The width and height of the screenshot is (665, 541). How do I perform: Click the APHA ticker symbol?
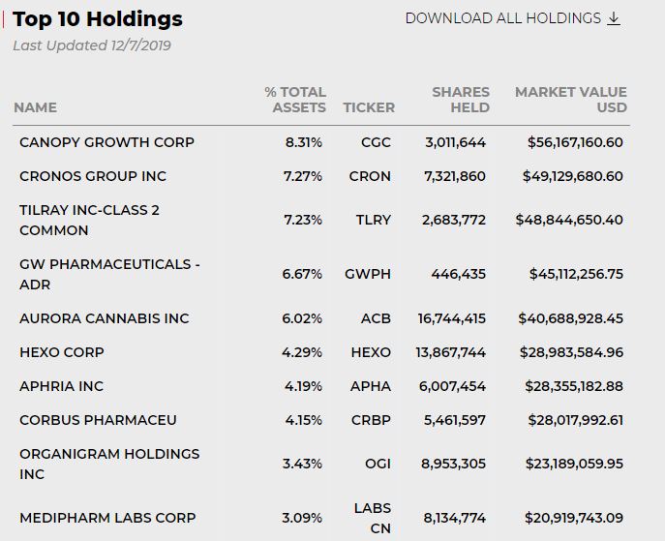tap(371, 386)
